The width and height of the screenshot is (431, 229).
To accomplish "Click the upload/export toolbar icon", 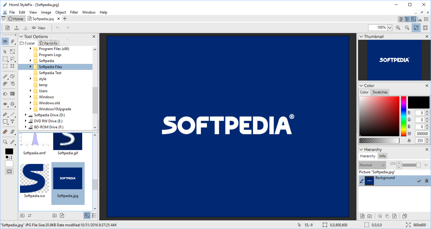I will (x=17, y=28).
